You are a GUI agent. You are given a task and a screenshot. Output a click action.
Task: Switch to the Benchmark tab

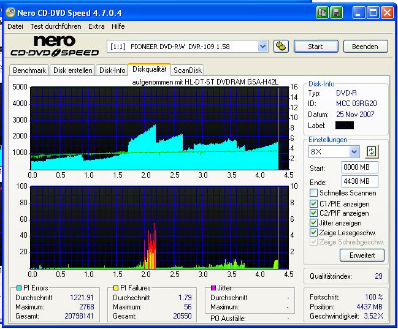(x=29, y=70)
